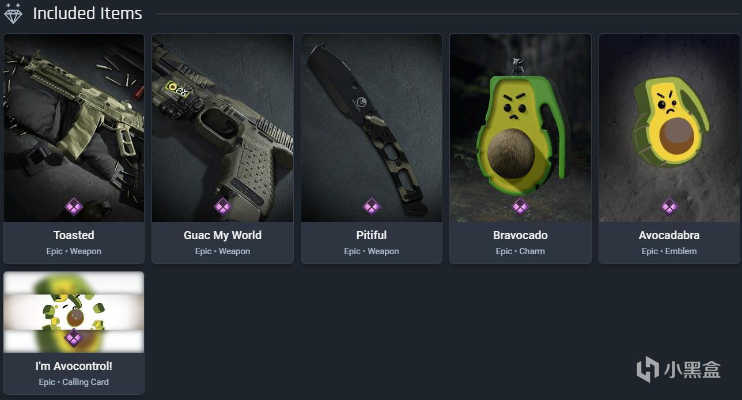
Task: Click the Epic rarity badge on I'm Avocontrol!
Action: click(74, 338)
